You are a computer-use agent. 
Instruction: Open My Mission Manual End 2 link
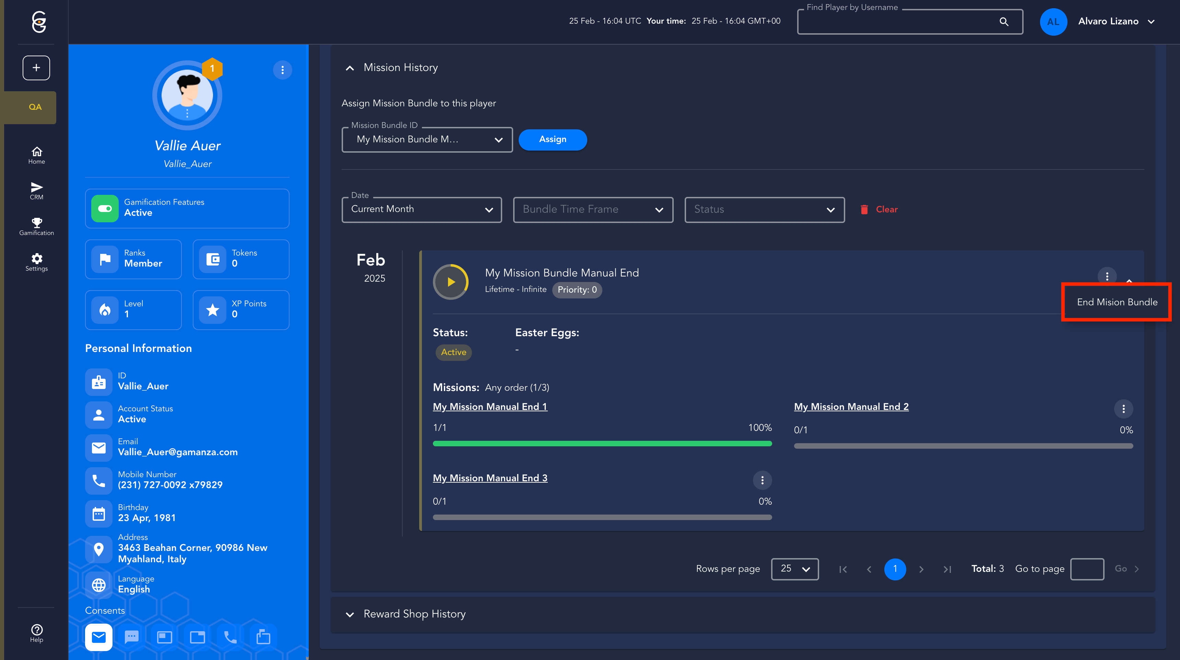coord(851,407)
